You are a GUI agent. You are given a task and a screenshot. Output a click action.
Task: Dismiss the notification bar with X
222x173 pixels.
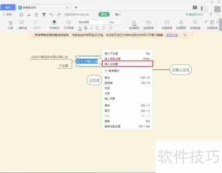(x=185, y=35)
